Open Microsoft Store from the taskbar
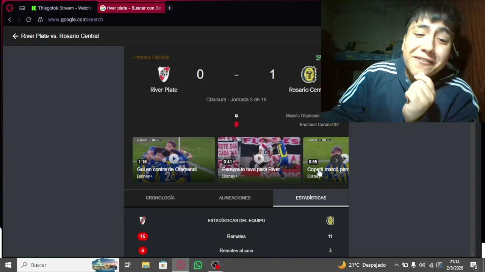485x272 pixels. (x=163, y=265)
